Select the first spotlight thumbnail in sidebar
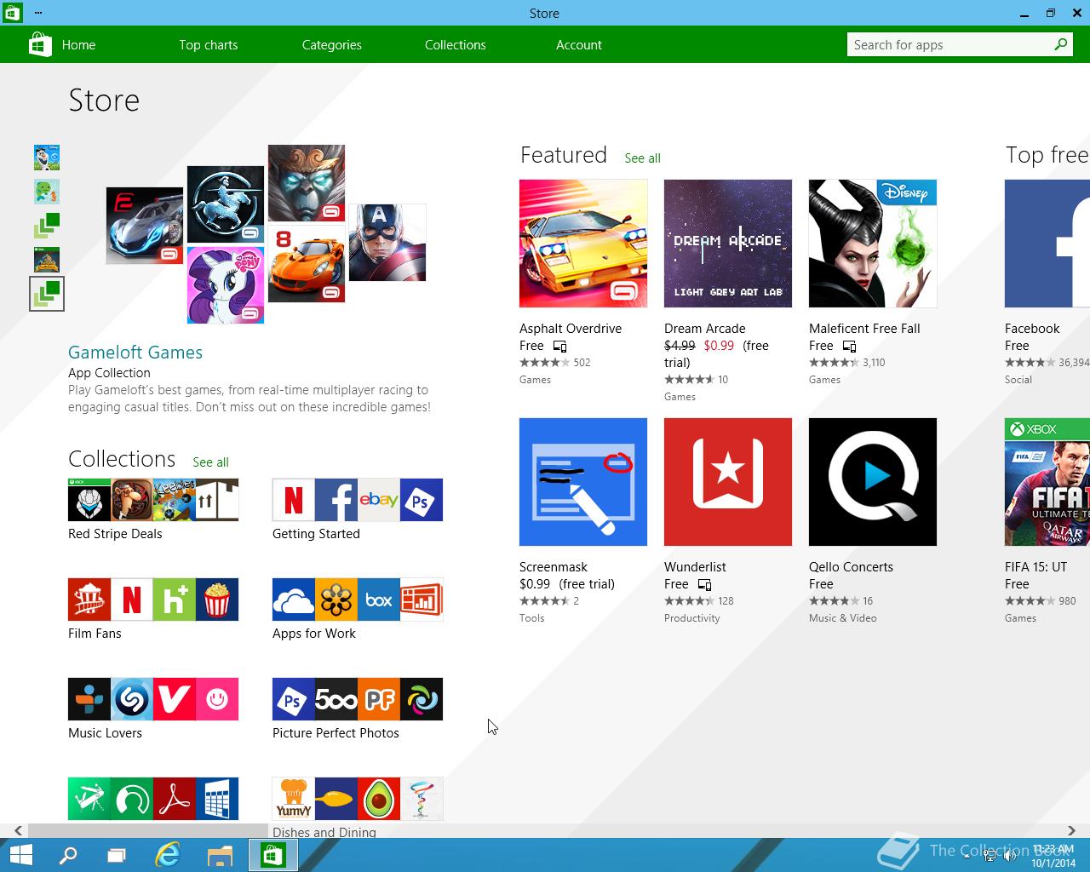 tap(47, 158)
